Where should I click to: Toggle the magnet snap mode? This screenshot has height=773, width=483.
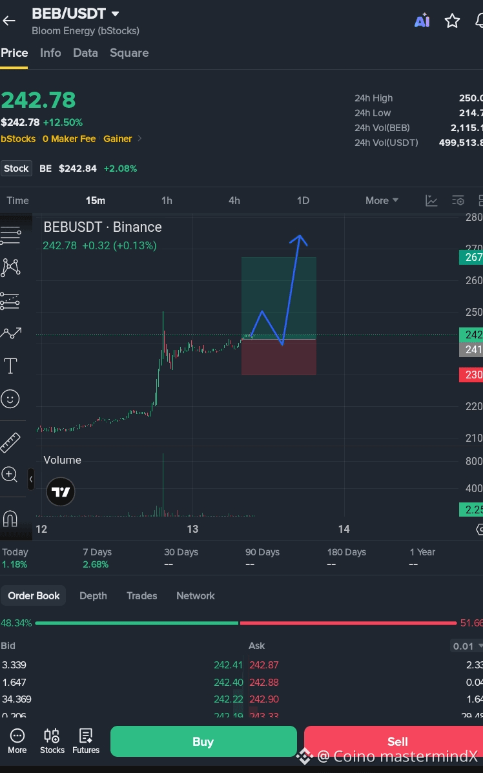click(10, 518)
